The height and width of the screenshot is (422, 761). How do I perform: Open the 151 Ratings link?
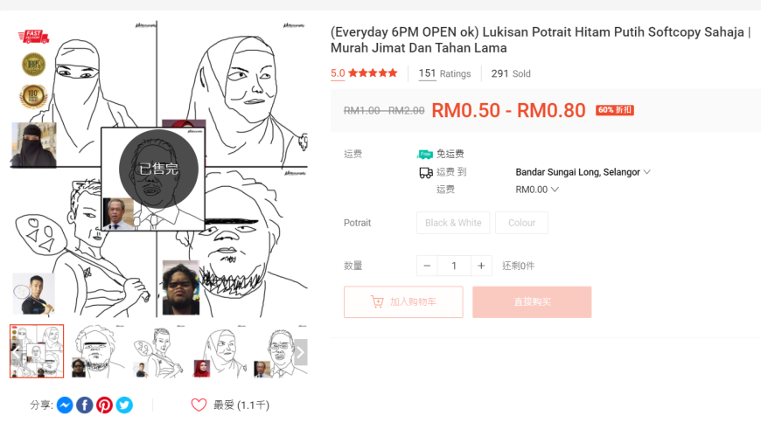click(x=444, y=73)
